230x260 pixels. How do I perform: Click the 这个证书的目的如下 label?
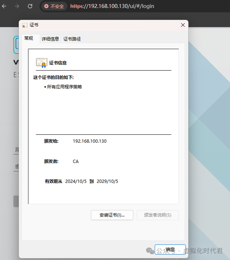(53, 77)
